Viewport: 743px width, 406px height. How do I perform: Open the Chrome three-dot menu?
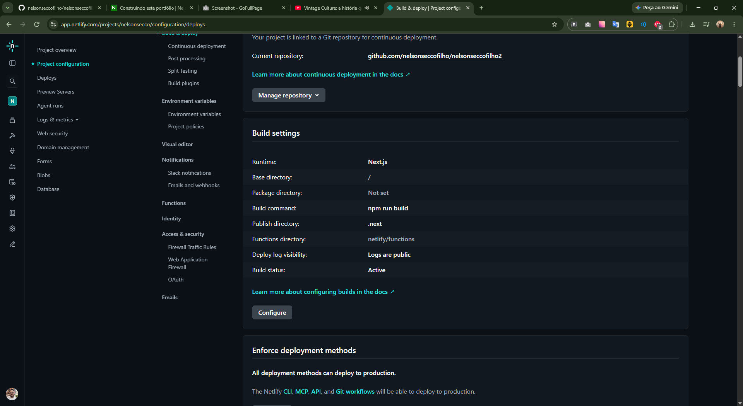pos(734,24)
